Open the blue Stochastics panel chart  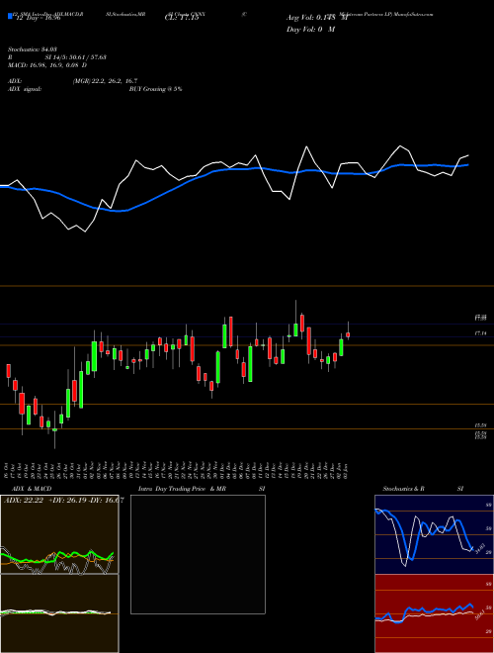pyautogui.click(x=434, y=534)
